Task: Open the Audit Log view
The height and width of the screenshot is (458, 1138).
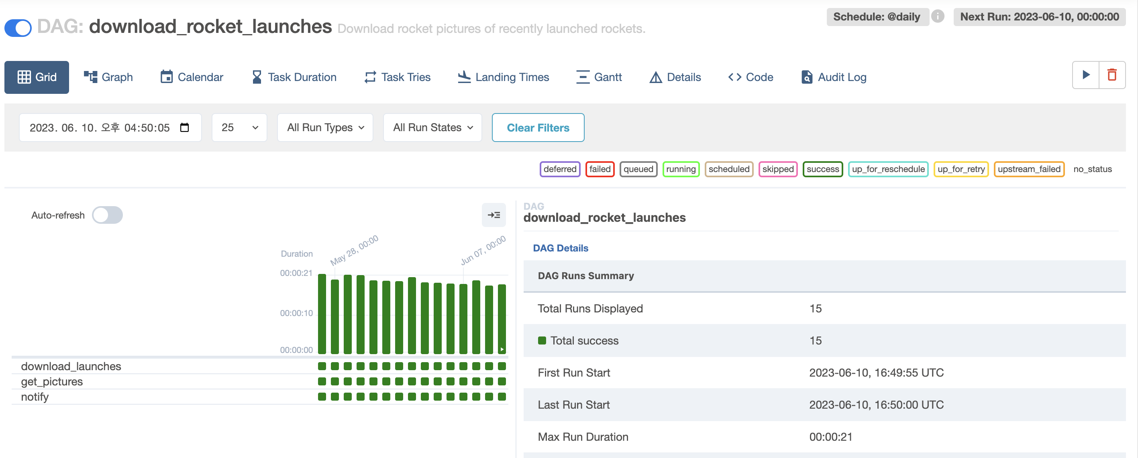Action: click(x=833, y=77)
